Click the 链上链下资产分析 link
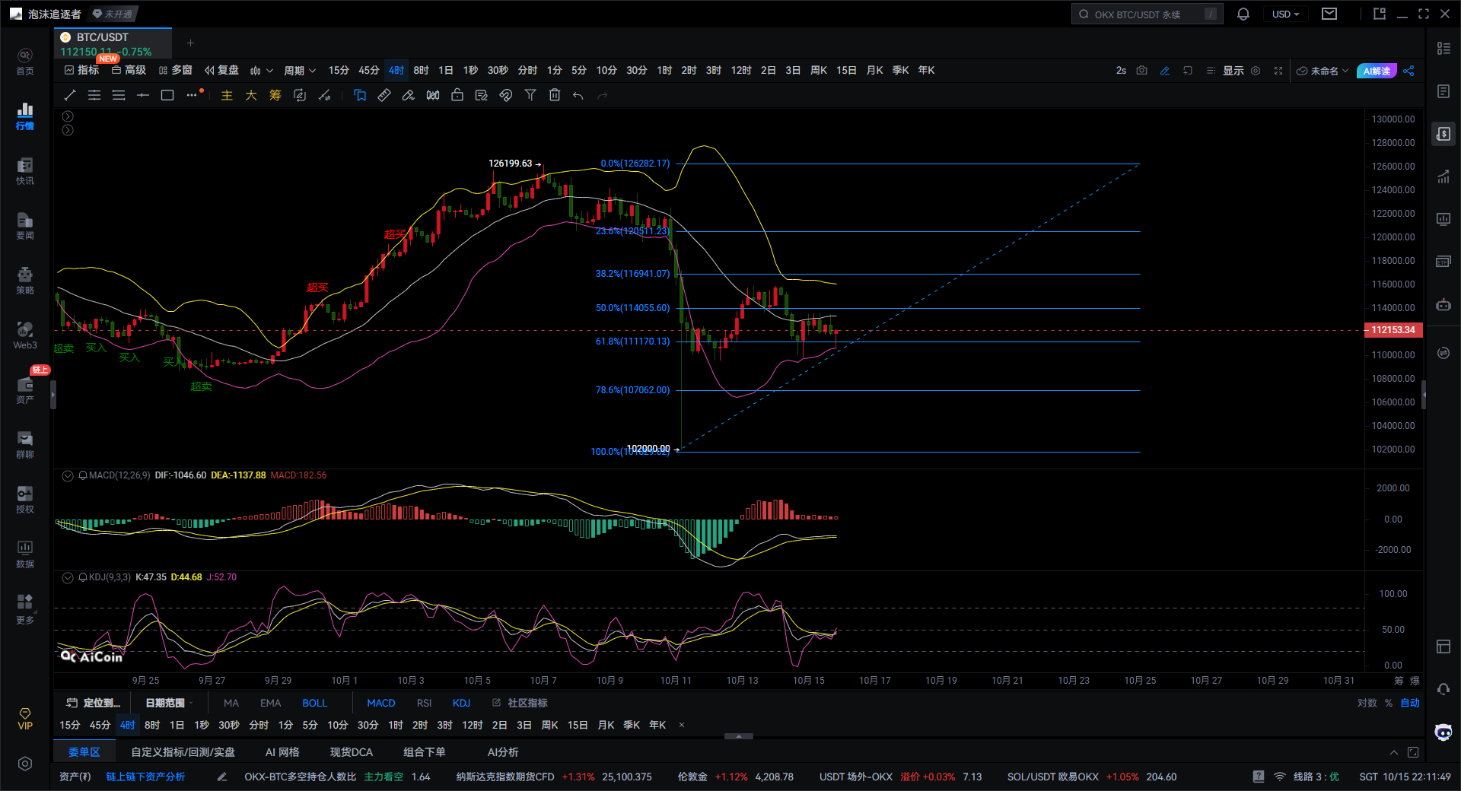Screen dimensions: 1461x791 (x=145, y=777)
